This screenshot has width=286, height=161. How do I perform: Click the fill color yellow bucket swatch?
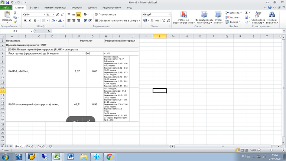(53, 21)
